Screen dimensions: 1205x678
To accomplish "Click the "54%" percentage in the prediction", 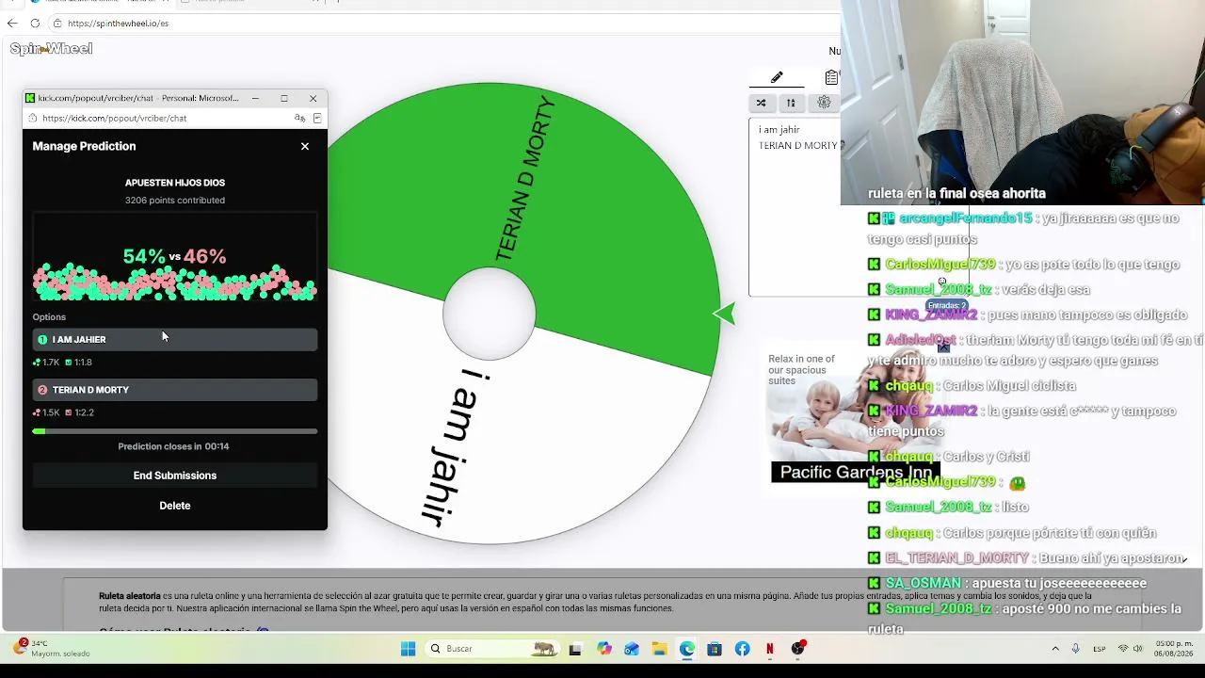I will pos(144,256).
